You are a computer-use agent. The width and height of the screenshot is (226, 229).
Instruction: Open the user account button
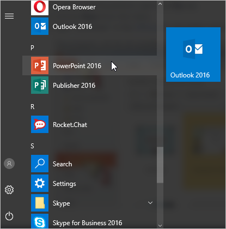tap(9, 164)
